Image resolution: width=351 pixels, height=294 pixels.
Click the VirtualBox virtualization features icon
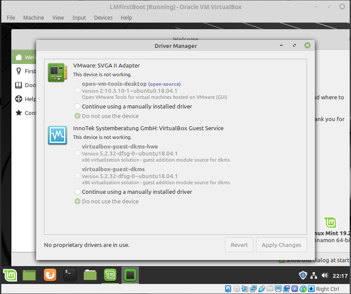click(294, 289)
